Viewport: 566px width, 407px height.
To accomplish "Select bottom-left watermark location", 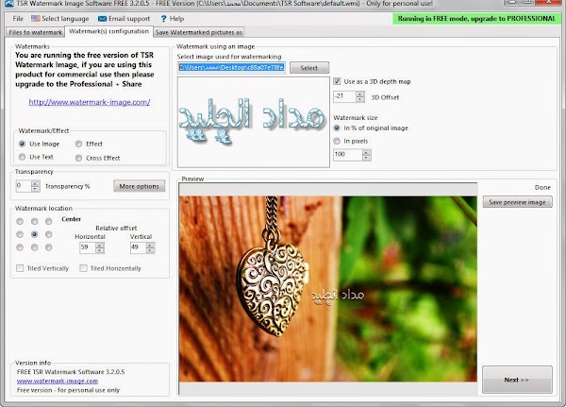I will (x=20, y=247).
